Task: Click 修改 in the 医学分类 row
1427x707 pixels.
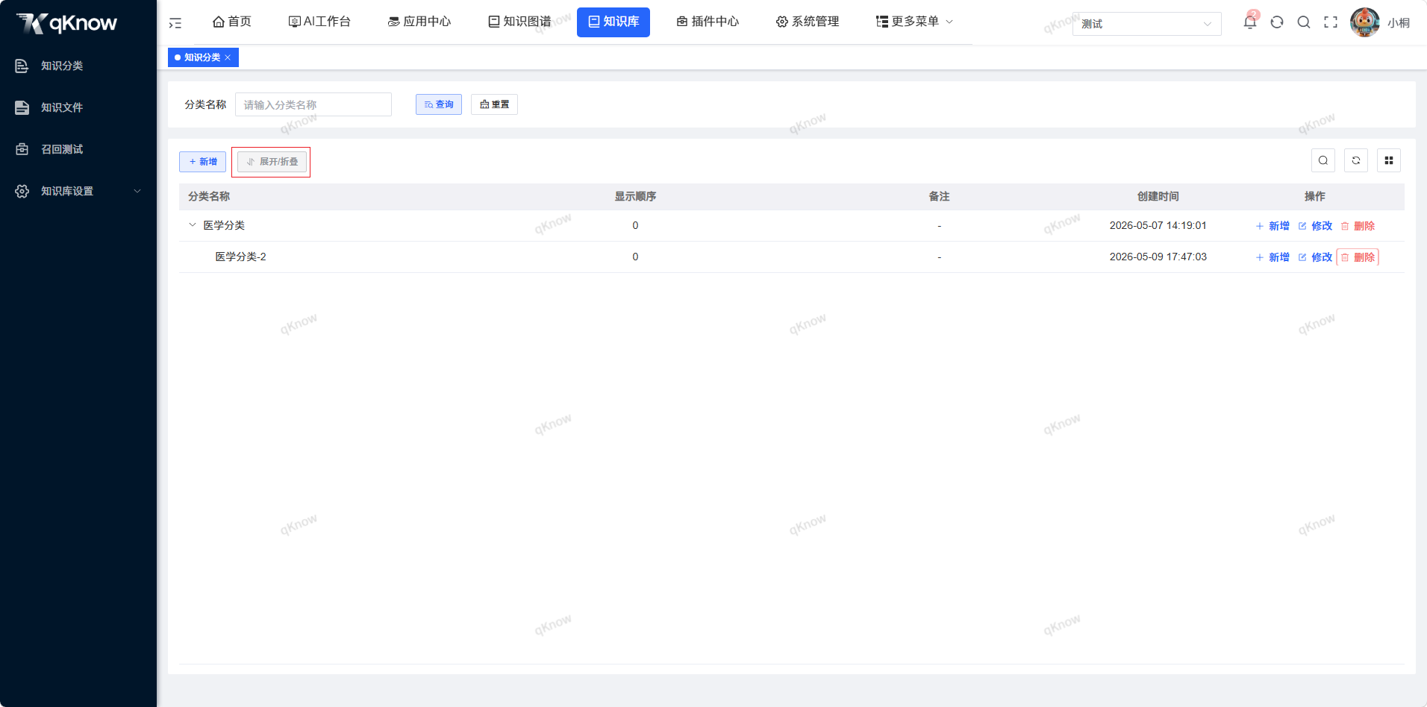Action: pyautogui.click(x=1315, y=226)
